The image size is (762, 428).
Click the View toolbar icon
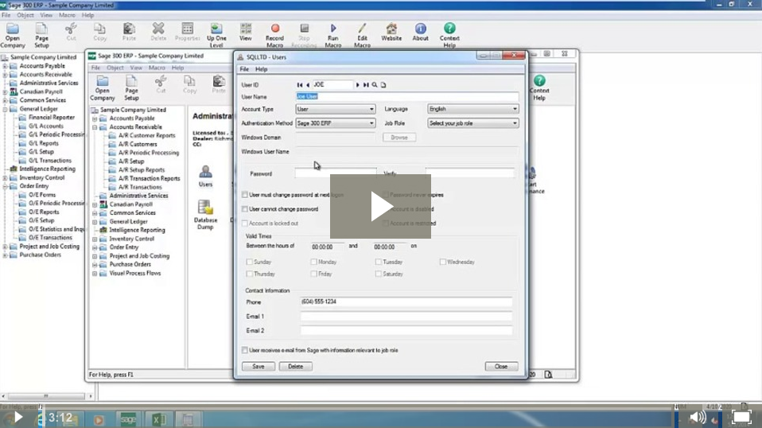click(x=246, y=32)
